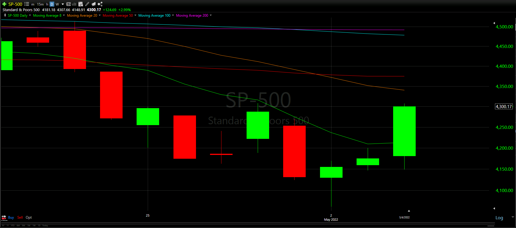Click the +124.69 net change value
Screen dimensions: 516x228
pyautogui.click(x=110, y=10)
